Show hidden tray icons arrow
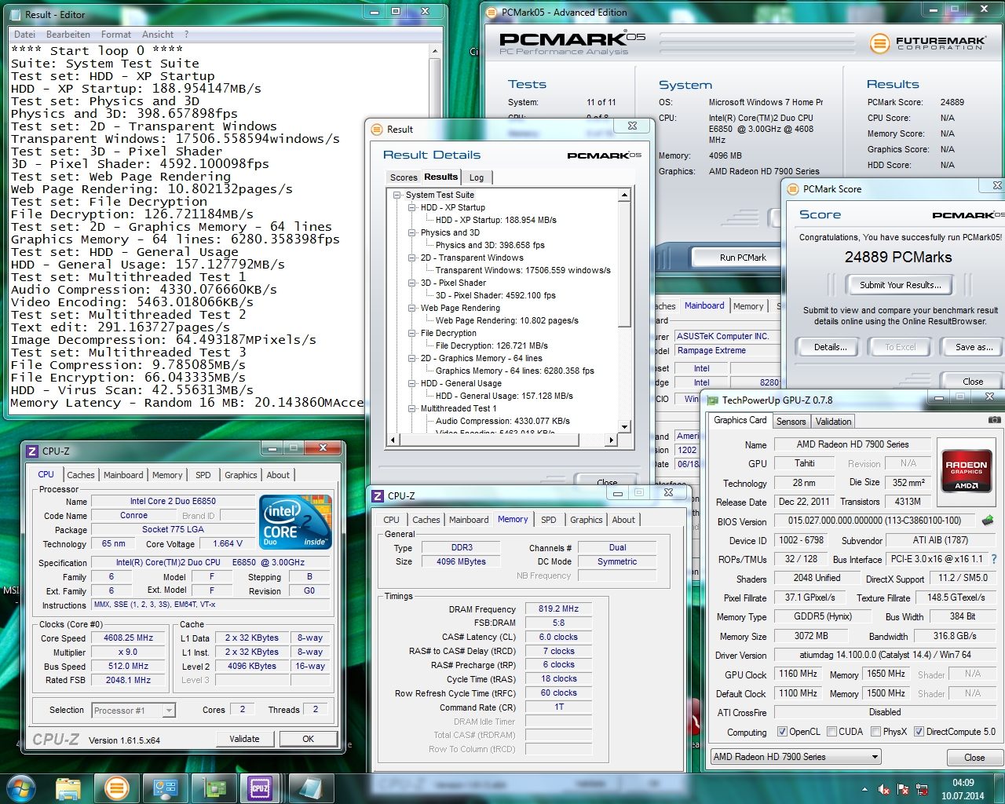Viewport: 1005px width, 804px height. 865,790
